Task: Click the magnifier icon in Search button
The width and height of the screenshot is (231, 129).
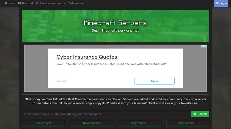Action: coord(195,114)
